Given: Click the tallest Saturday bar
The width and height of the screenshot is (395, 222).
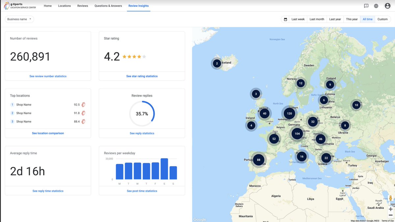Looking at the screenshot, I should tap(164, 169).
